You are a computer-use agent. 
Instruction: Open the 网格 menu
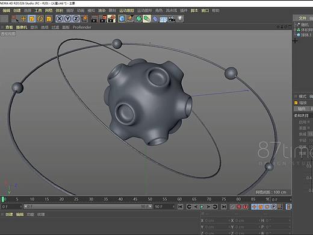coord(49,10)
